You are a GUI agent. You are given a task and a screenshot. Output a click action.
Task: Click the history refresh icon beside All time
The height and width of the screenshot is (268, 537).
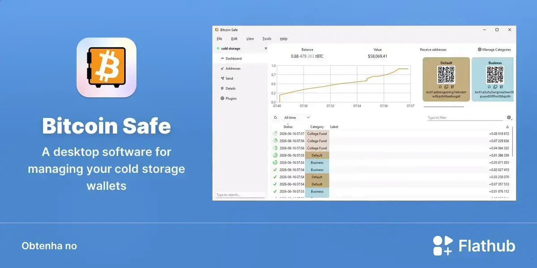coord(276,117)
